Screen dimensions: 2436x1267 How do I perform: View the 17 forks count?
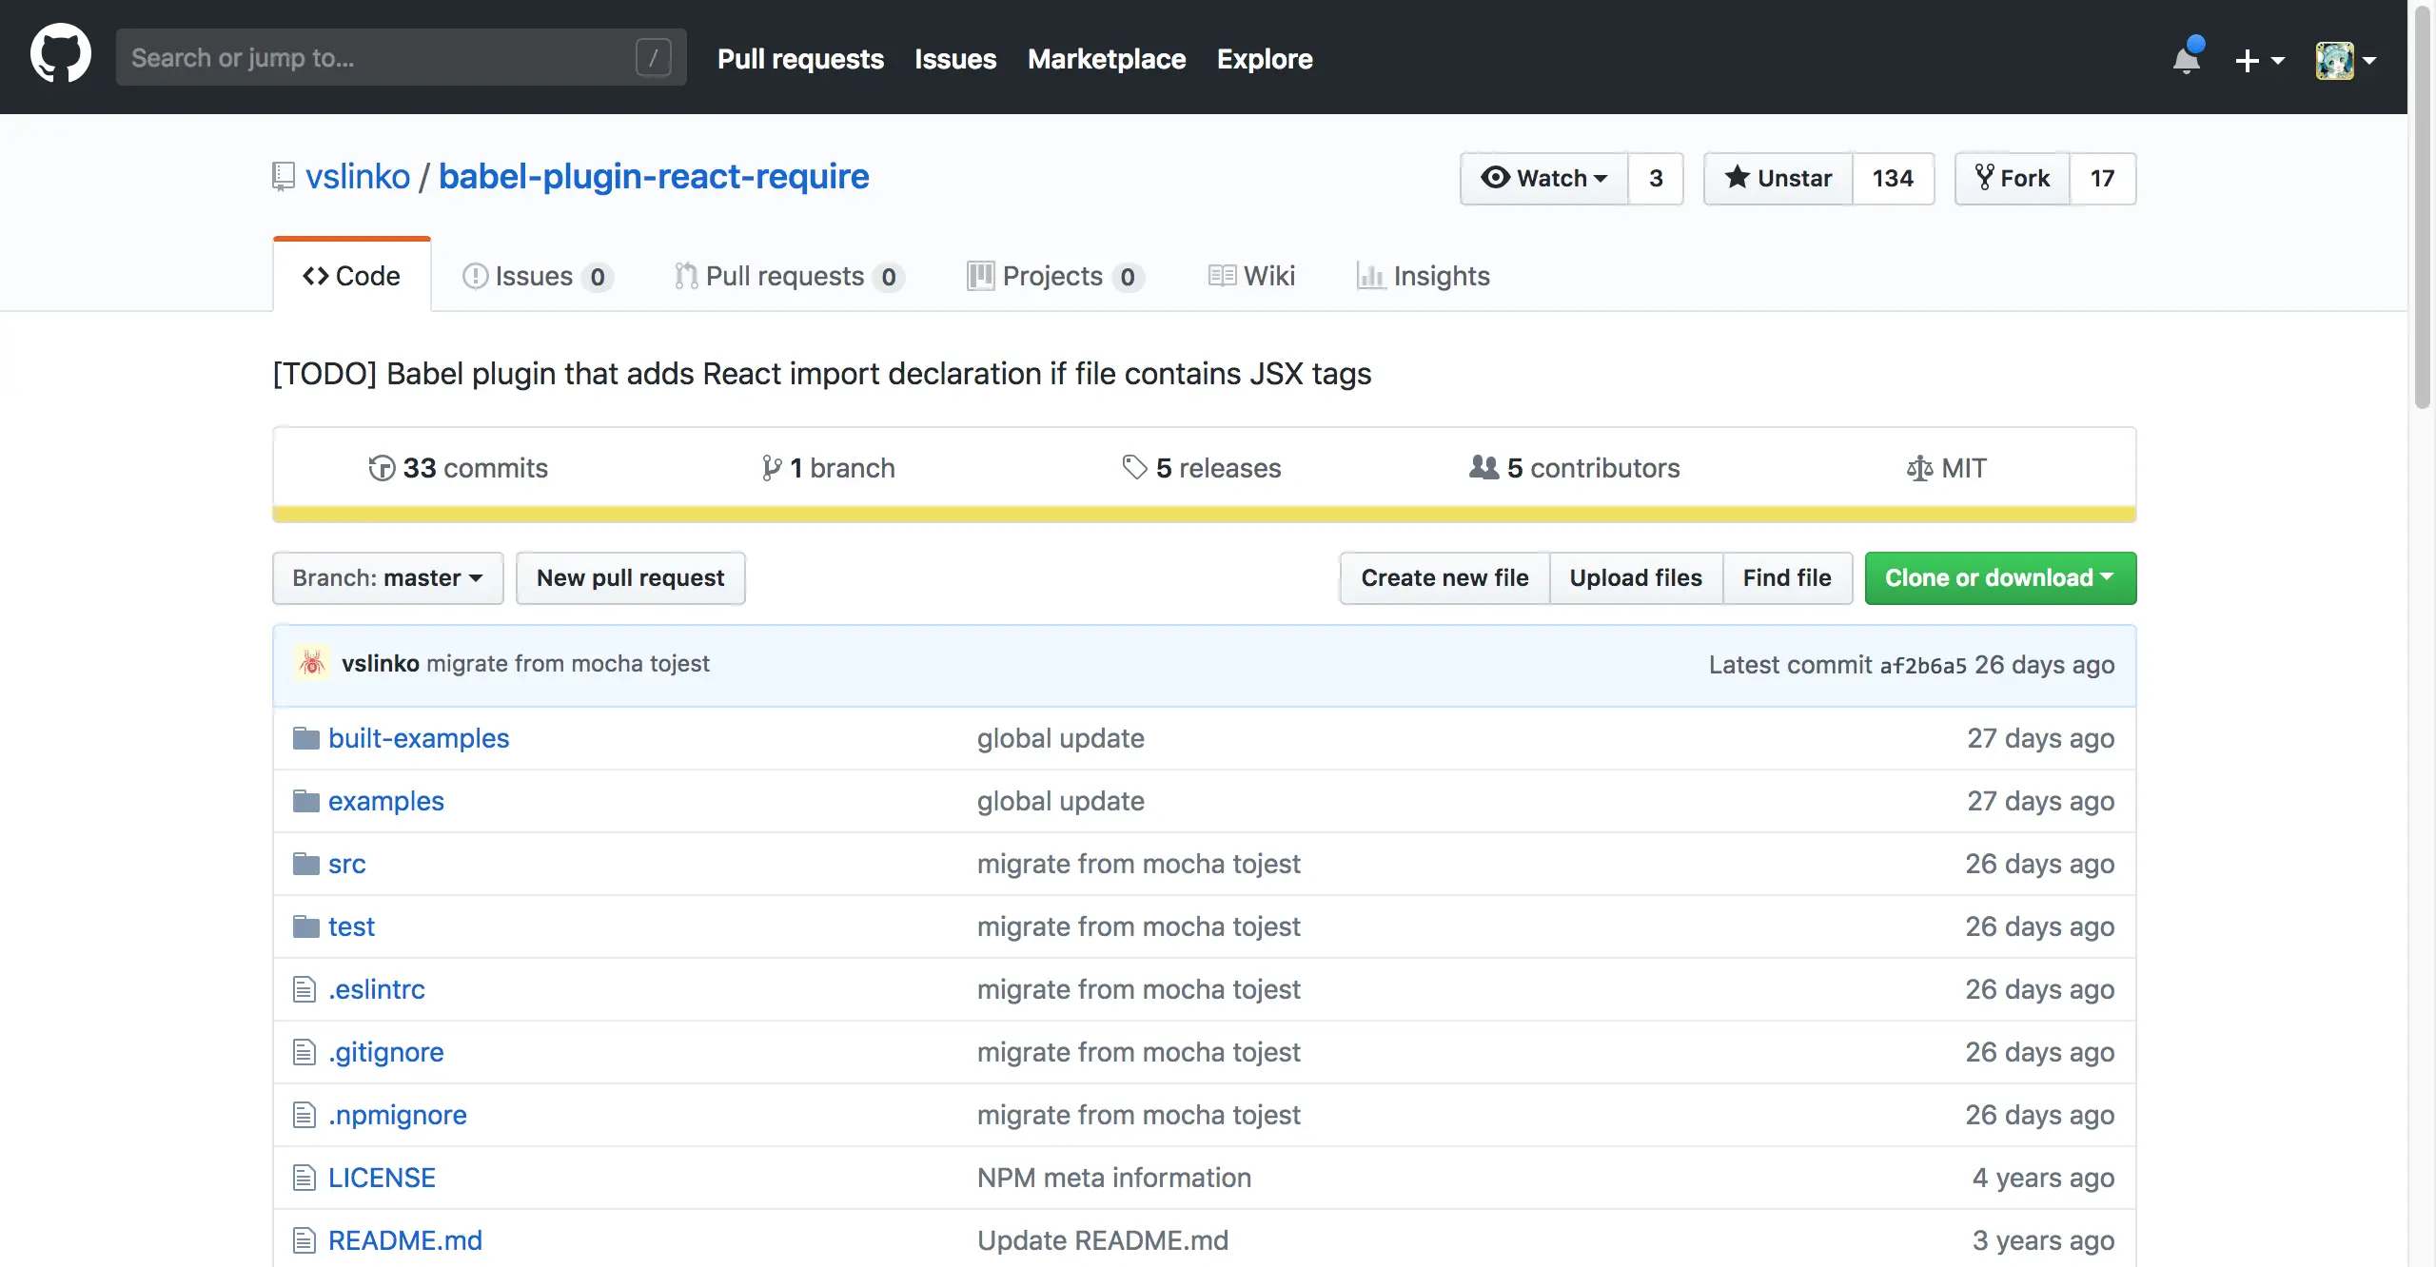(2102, 178)
